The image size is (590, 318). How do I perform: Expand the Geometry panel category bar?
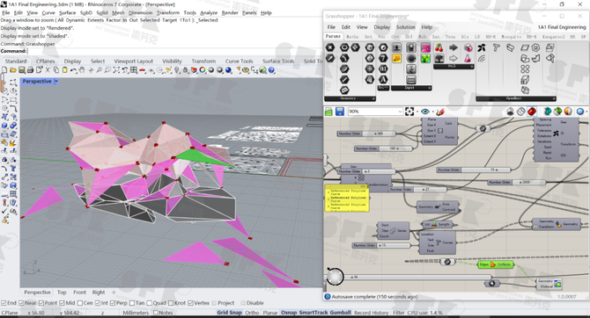[x=350, y=98]
